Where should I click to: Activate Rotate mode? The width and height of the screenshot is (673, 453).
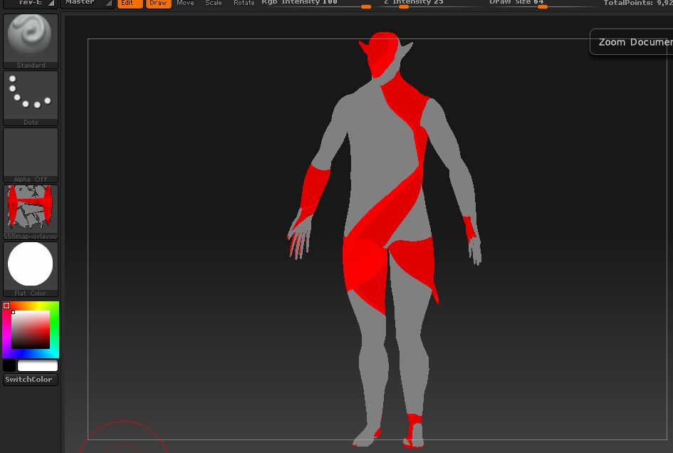point(244,4)
